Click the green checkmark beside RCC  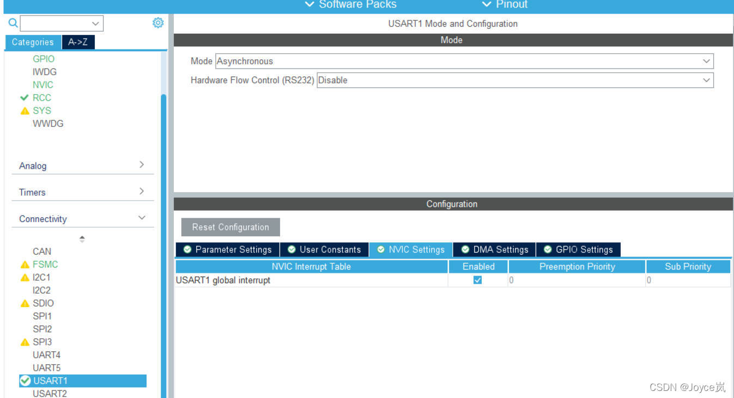(x=24, y=98)
